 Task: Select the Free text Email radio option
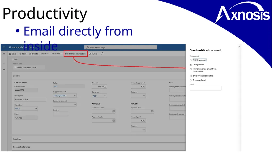click(191, 80)
